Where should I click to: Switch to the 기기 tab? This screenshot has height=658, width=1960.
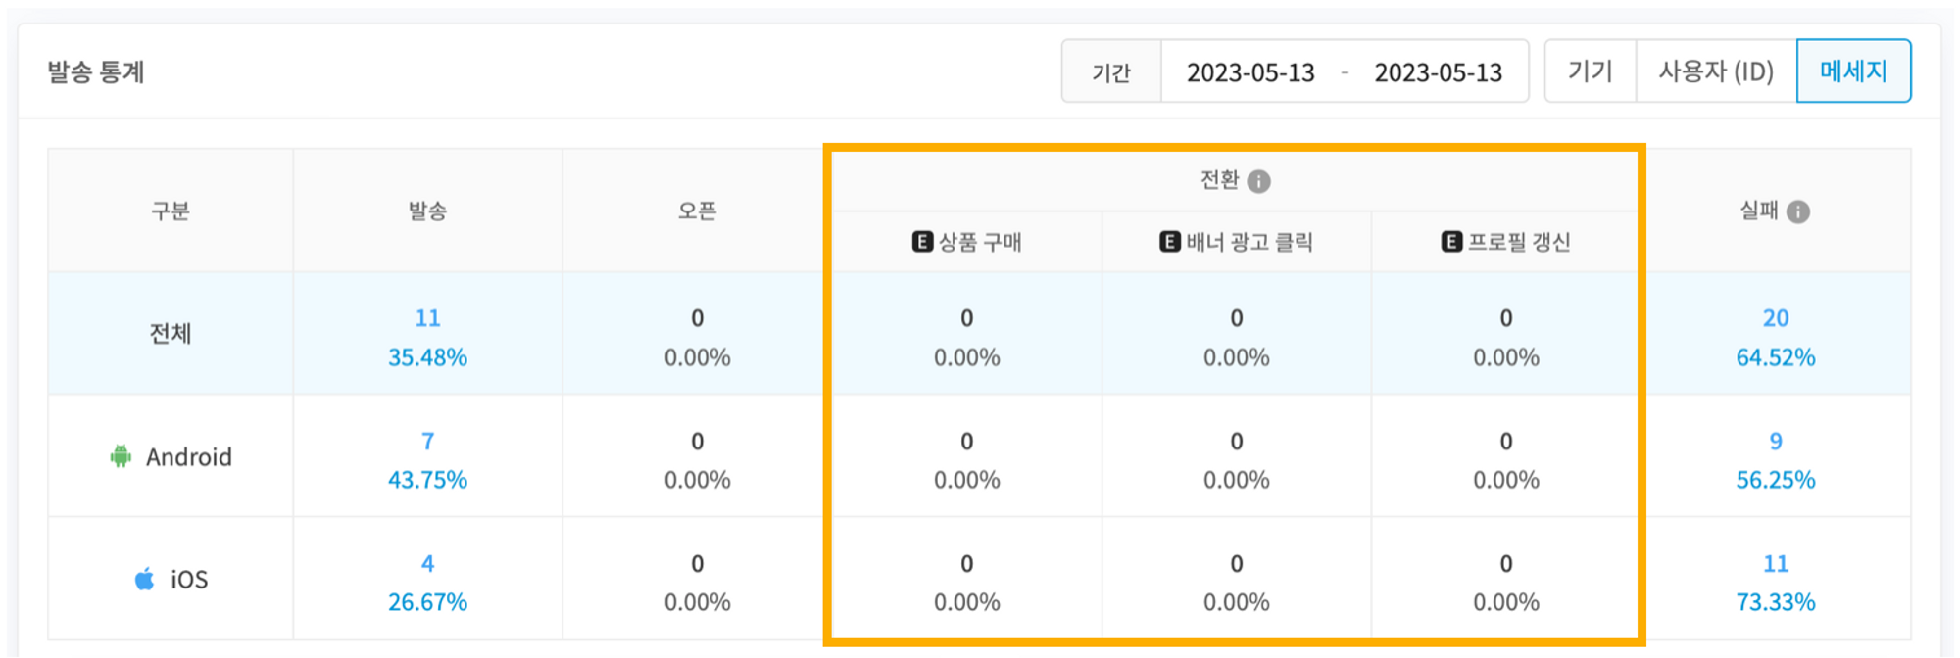coord(1591,71)
